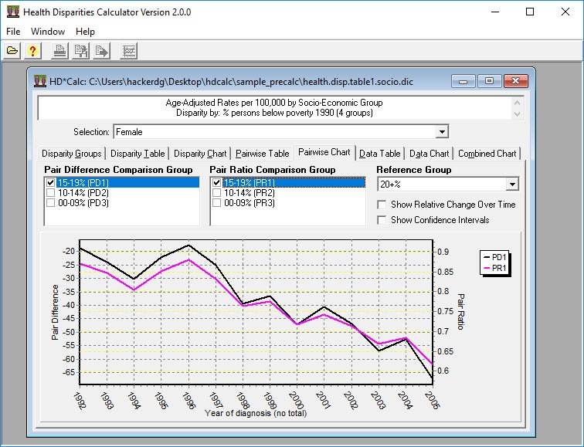Open the Disparity Table tab
Screen dimensions: 584x447
(x=137, y=154)
